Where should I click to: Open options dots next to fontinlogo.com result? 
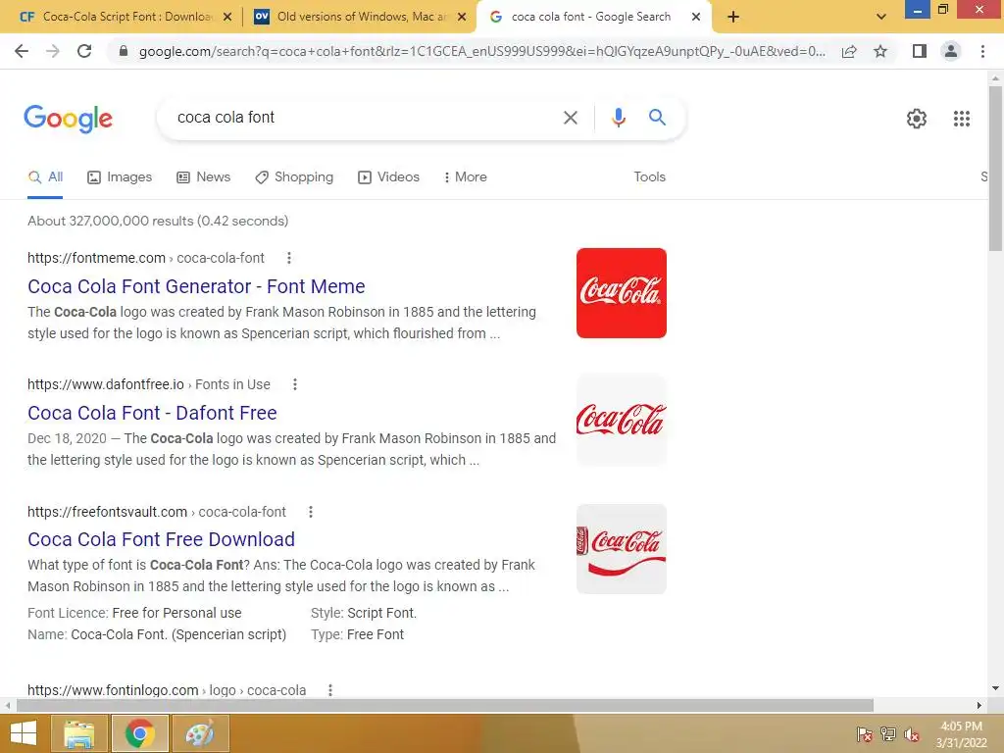click(329, 690)
